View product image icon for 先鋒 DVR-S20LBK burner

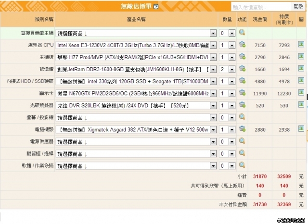coord(301,105)
